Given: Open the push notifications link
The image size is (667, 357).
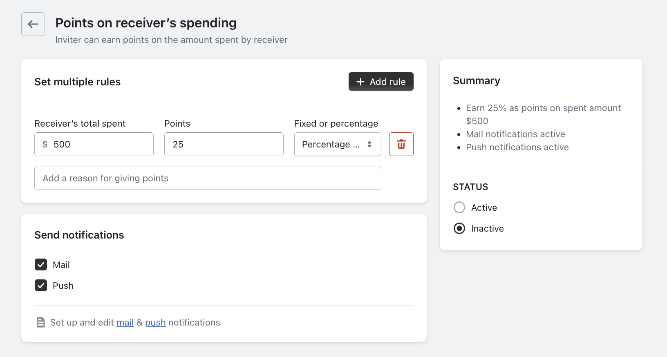Looking at the screenshot, I should [x=155, y=323].
